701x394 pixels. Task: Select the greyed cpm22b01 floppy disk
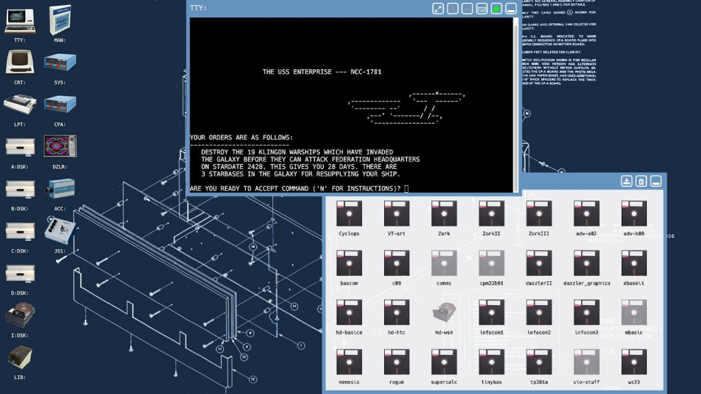click(492, 263)
